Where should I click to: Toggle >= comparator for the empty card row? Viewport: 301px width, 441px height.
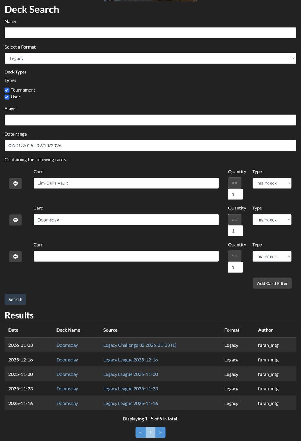click(235, 257)
